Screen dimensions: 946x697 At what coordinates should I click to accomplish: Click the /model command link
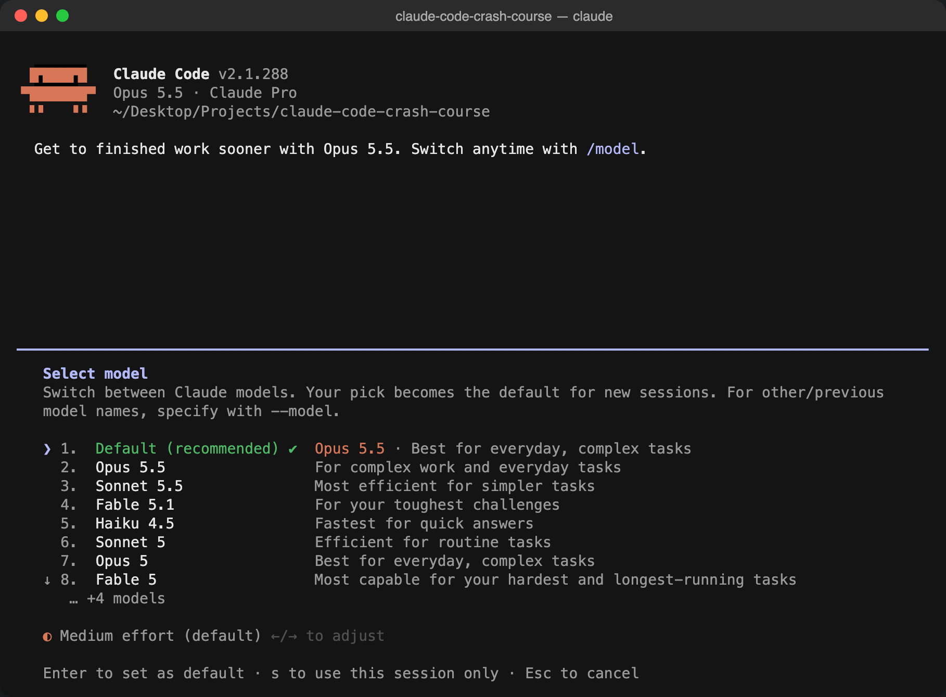612,149
